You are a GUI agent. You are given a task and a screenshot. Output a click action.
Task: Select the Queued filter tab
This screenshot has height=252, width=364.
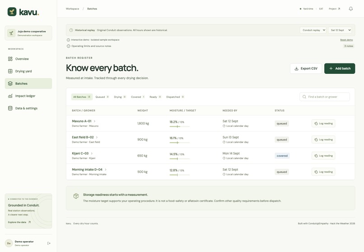(x=102, y=97)
